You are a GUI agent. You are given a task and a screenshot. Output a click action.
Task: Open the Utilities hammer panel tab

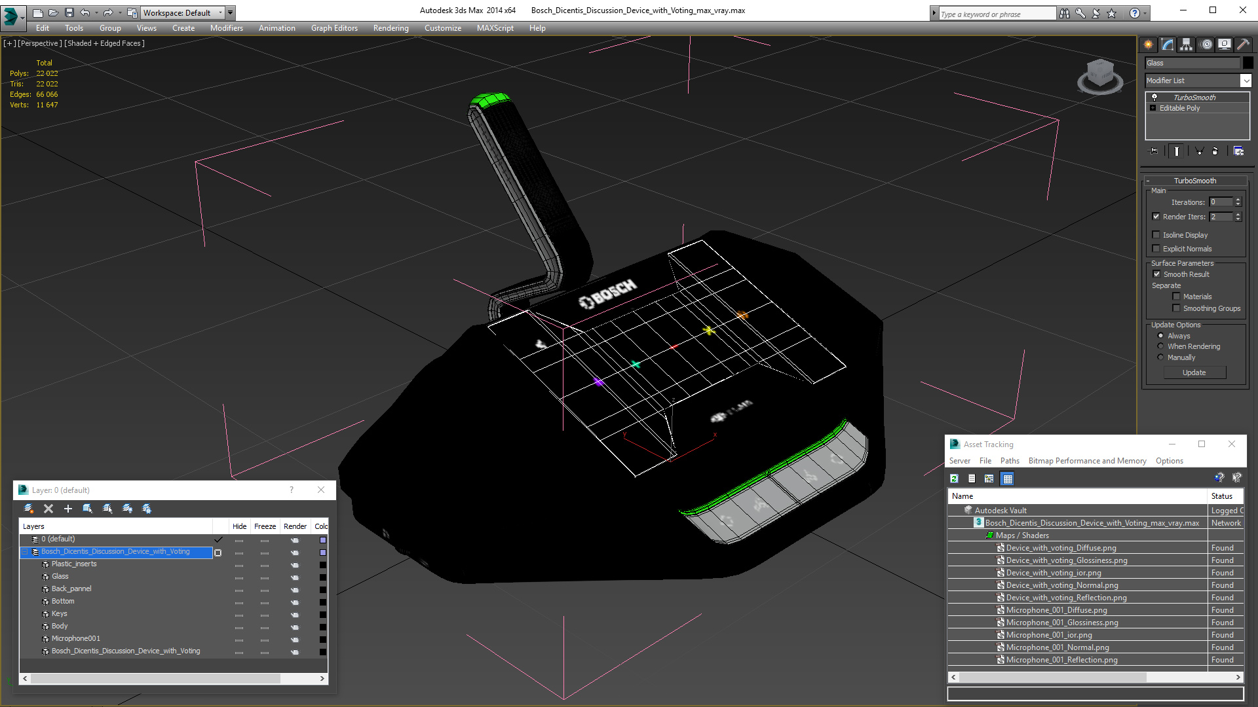(x=1243, y=45)
